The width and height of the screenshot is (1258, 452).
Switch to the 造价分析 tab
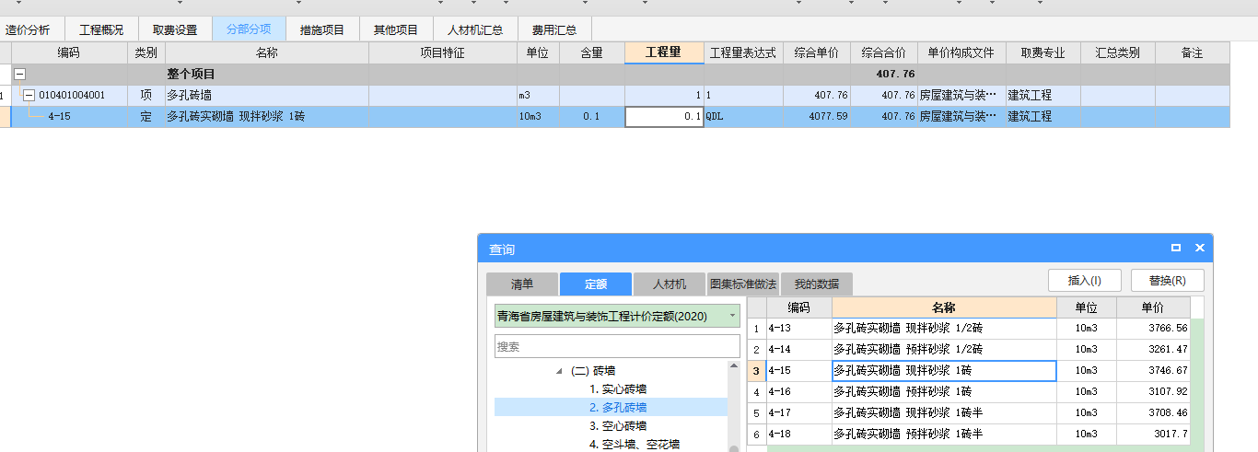click(x=29, y=29)
